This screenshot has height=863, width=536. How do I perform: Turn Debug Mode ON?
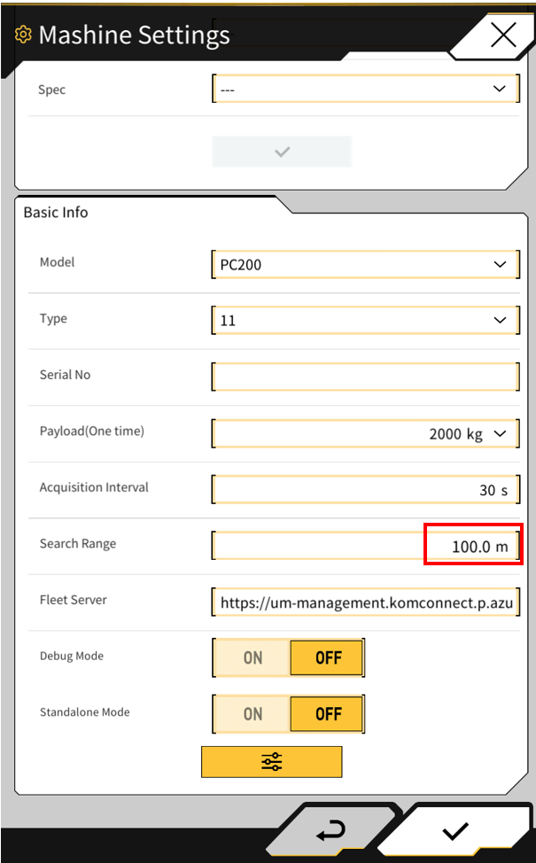(252, 658)
